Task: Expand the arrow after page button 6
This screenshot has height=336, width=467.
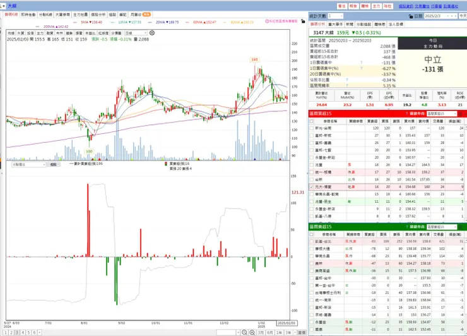Action: pos(39,332)
